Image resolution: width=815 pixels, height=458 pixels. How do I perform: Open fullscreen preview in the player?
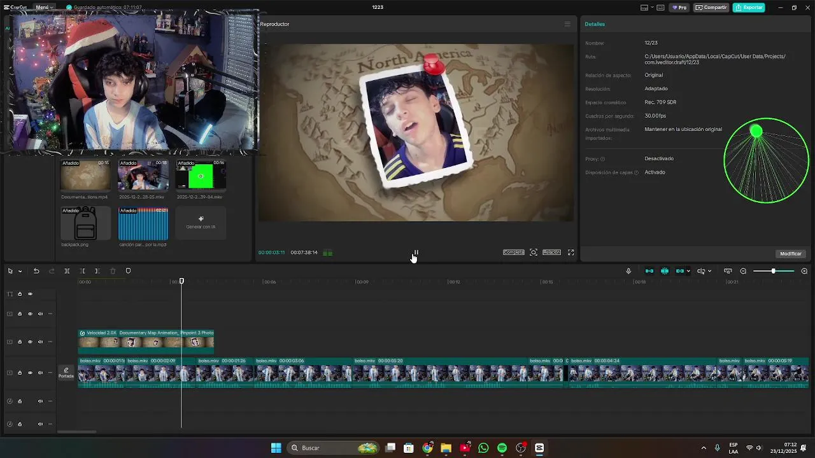coord(571,253)
